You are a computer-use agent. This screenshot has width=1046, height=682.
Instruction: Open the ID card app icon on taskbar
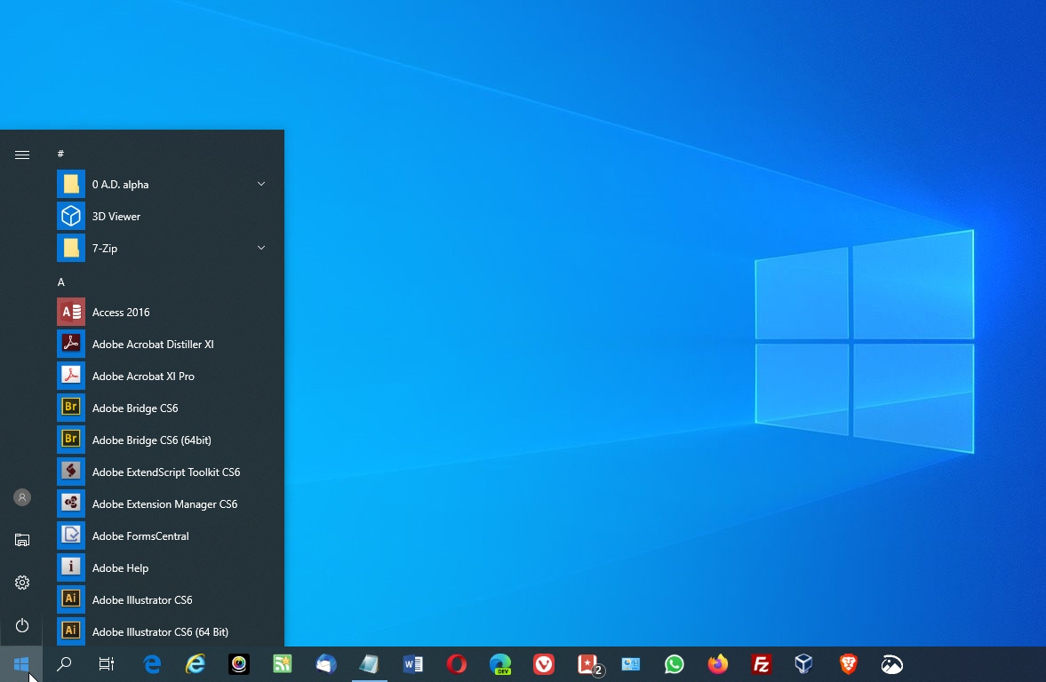coord(630,664)
